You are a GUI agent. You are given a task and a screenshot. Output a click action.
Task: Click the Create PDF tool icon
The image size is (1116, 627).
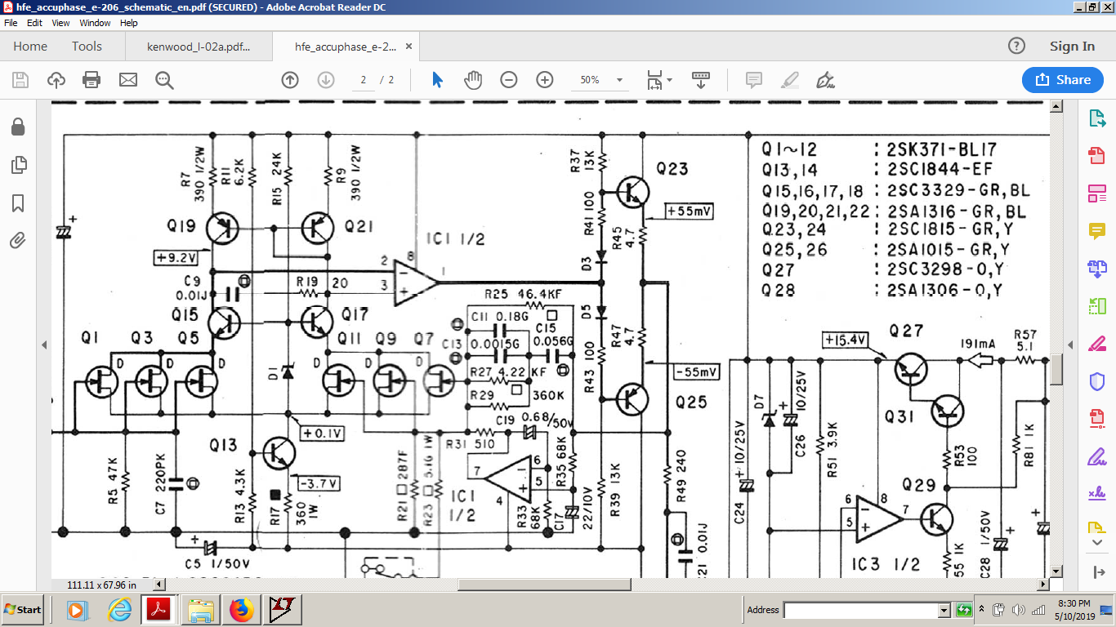point(1096,156)
